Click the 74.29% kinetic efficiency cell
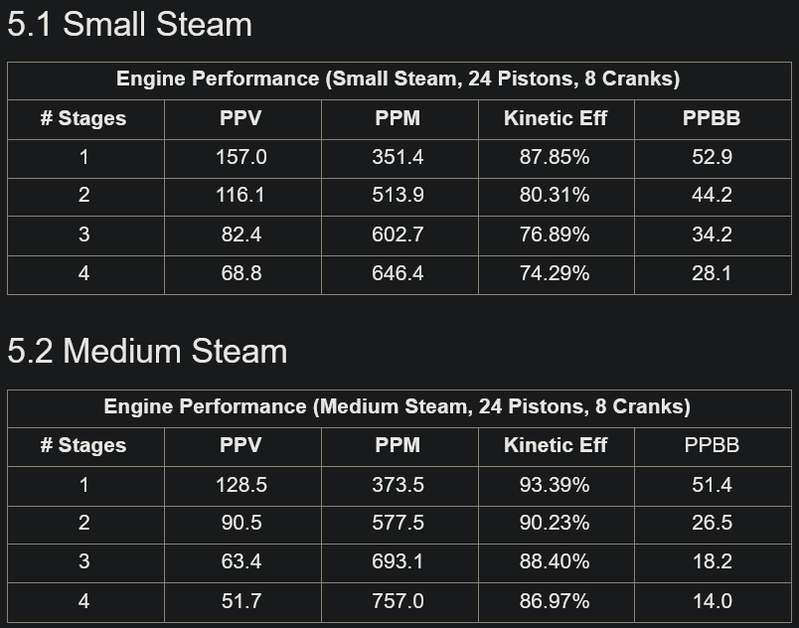The image size is (799, 628). [555, 273]
